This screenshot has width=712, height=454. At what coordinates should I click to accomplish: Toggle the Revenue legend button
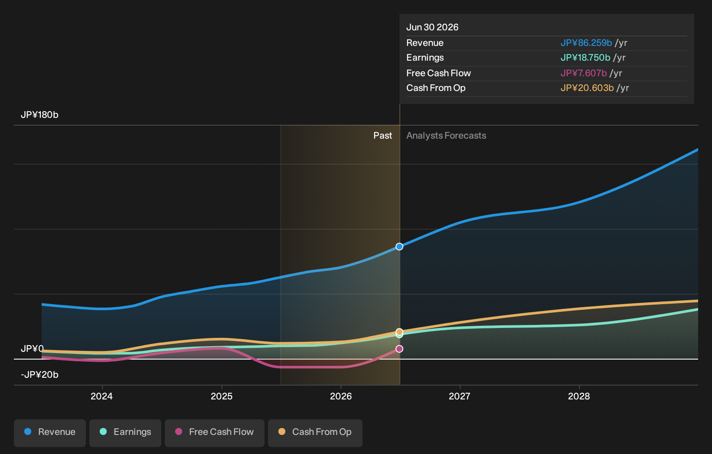(50, 433)
